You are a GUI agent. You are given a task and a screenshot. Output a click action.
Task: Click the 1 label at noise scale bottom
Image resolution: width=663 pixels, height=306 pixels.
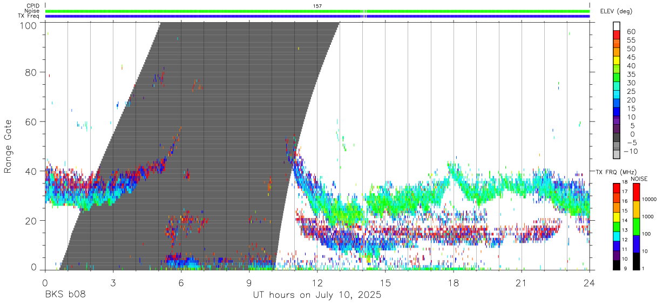644,268
